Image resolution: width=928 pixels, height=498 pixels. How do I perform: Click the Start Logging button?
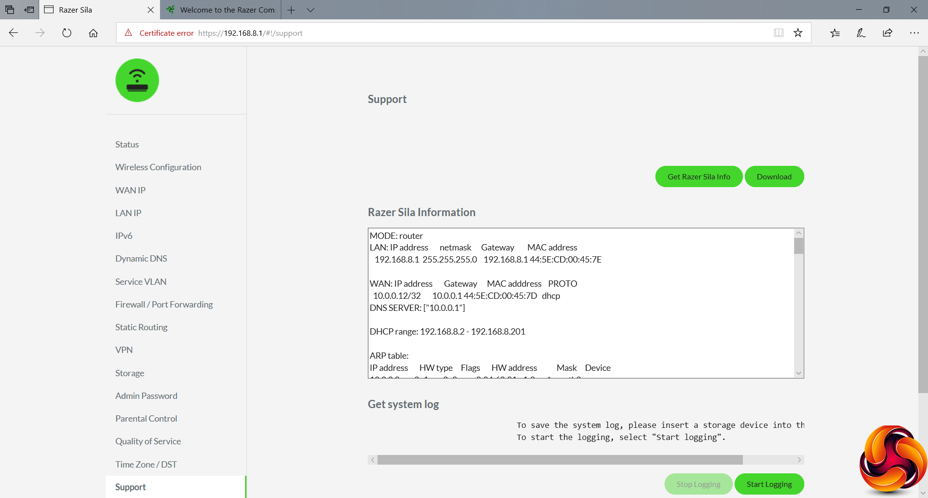click(x=769, y=484)
